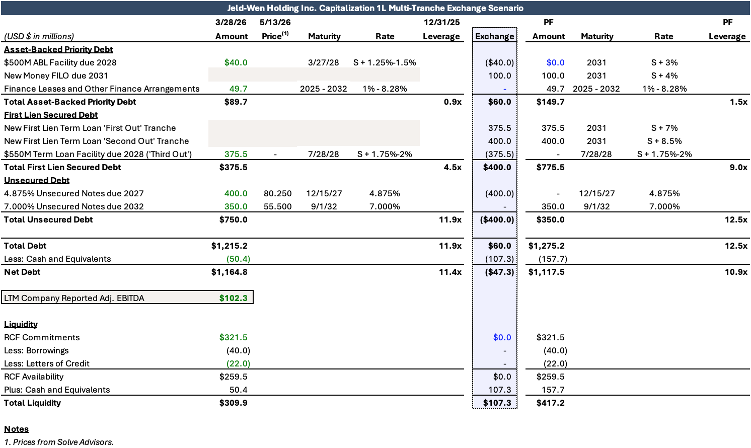Viewport: 751px width, 448px height.
Task: Click the blue RCF Commitments exchange $0.0
Action: pyautogui.click(x=502, y=337)
